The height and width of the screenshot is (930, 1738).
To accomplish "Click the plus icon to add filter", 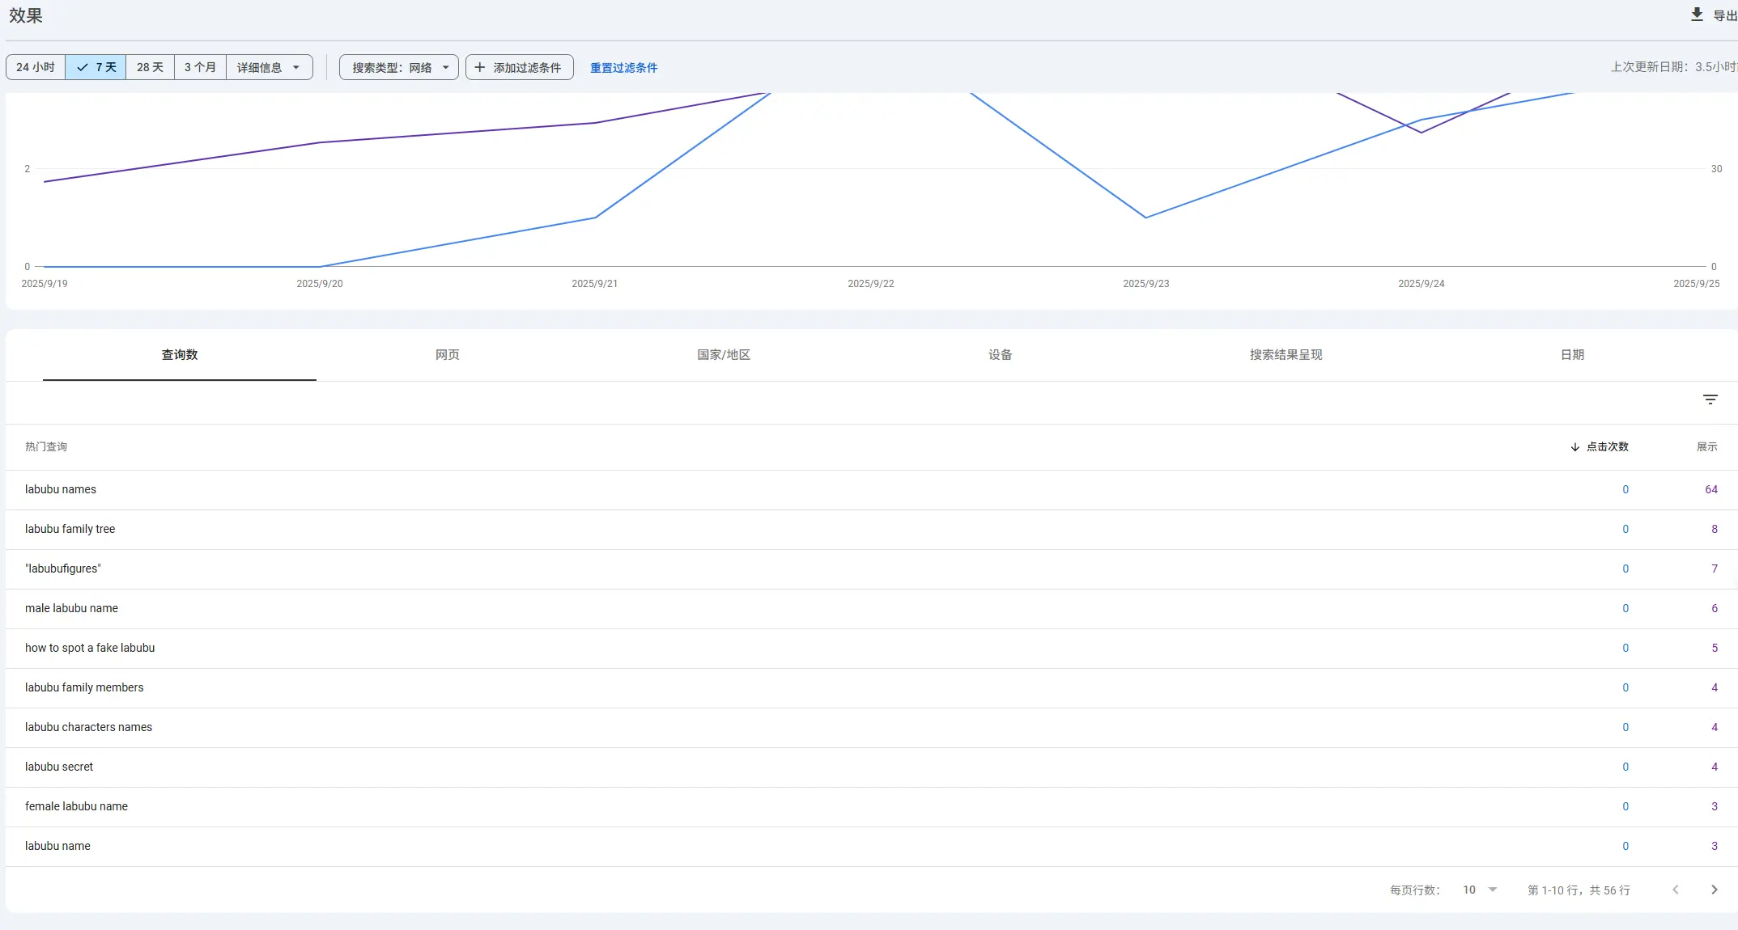I will [480, 67].
